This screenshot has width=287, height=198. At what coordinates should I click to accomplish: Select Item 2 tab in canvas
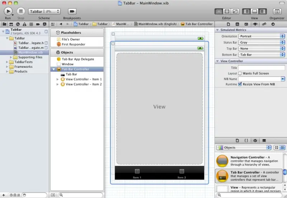point(182,173)
